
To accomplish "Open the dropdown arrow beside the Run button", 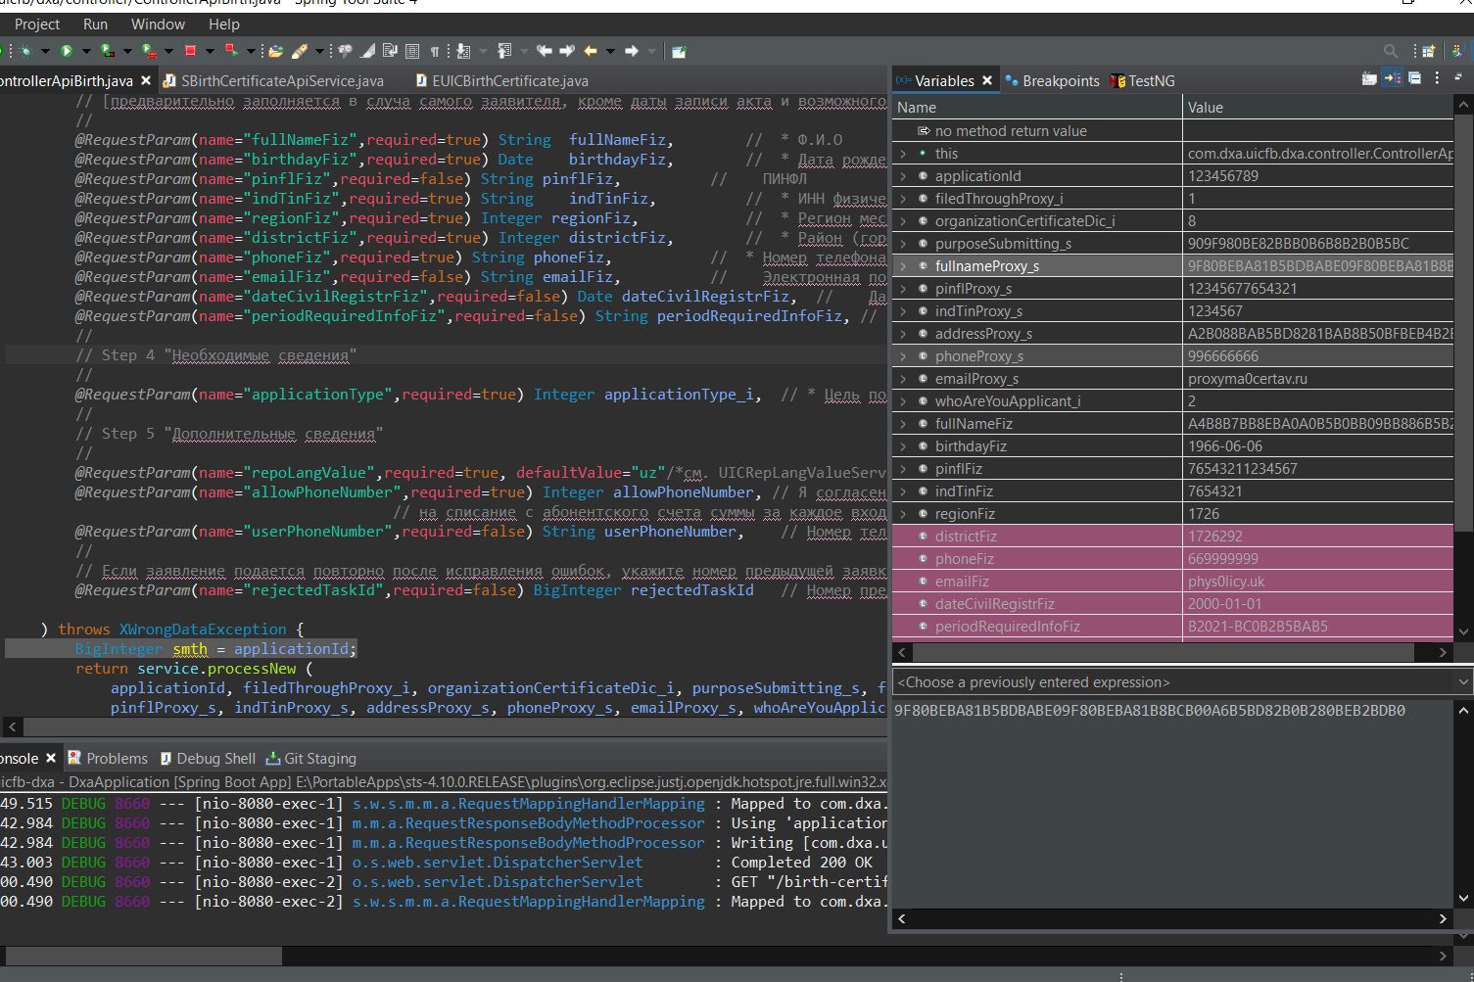I will (x=84, y=50).
